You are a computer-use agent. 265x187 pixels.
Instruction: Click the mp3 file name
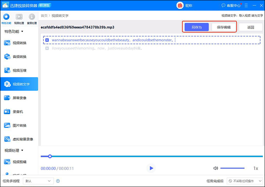tap(78, 27)
